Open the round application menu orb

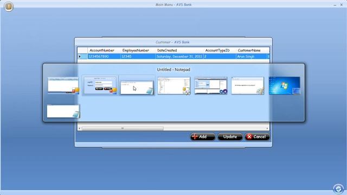tap(9, 6)
